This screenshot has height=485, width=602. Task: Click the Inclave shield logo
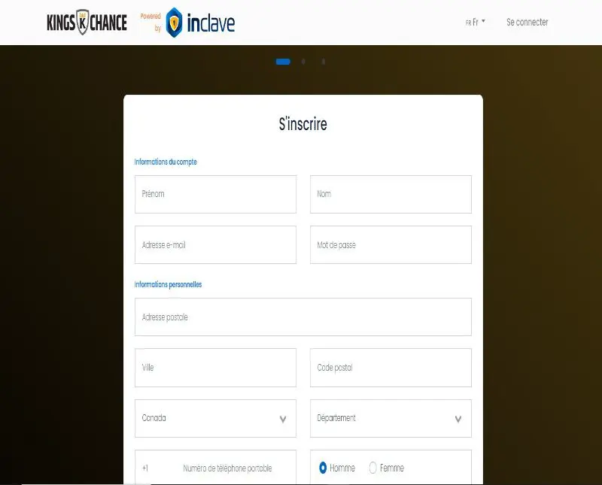coord(174,23)
